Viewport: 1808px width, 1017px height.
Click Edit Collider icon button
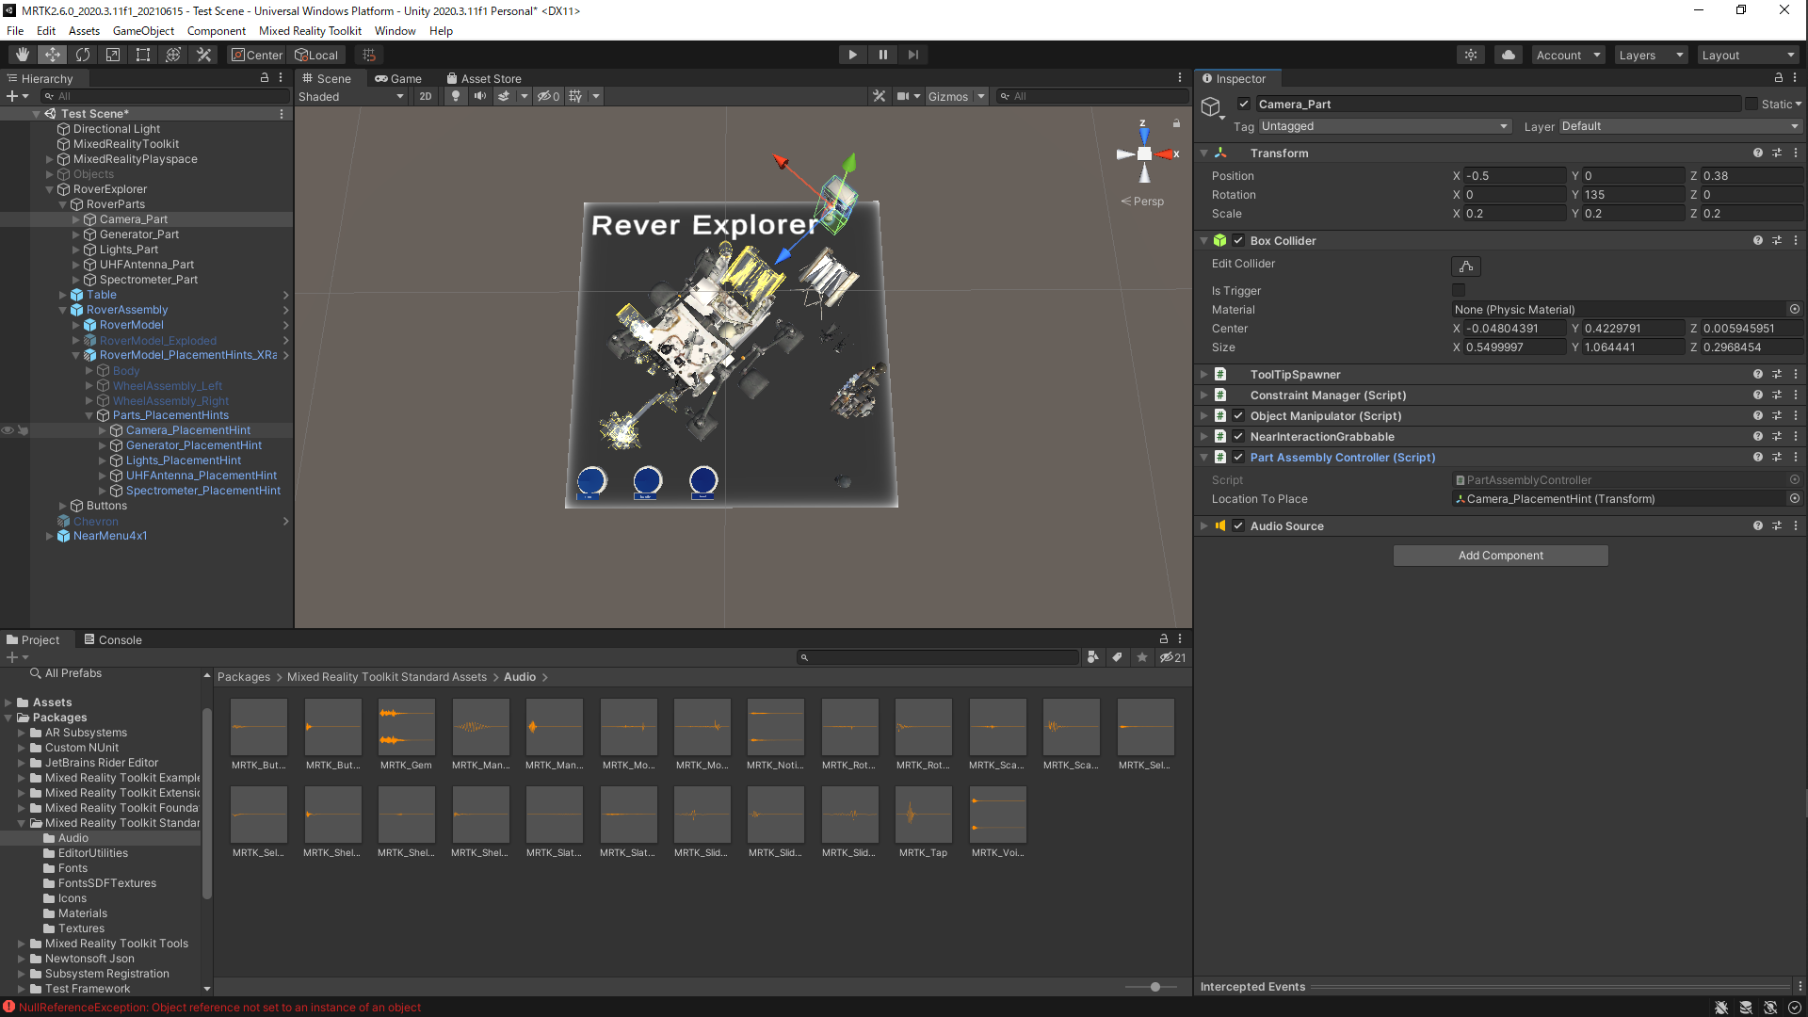(1466, 266)
